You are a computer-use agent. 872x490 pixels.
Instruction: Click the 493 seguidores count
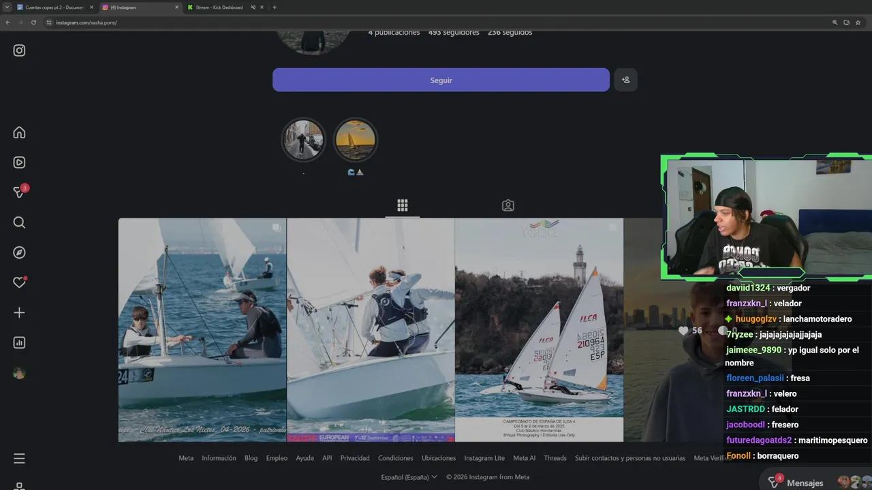click(454, 32)
